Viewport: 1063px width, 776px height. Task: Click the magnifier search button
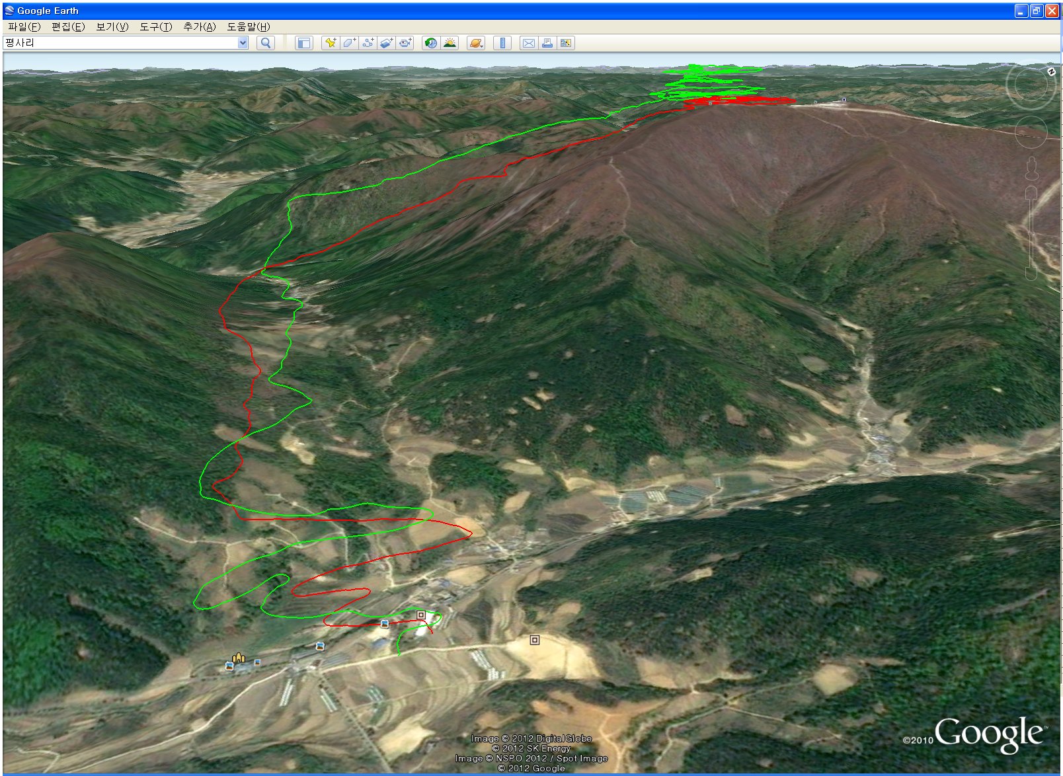(x=265, y=43)
